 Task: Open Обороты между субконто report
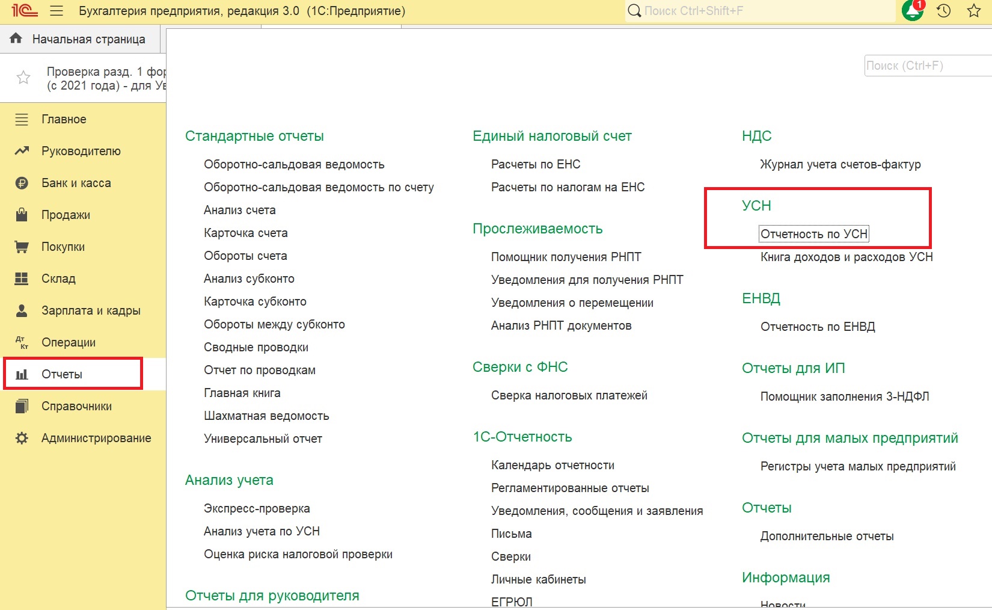tap(274, 324)
